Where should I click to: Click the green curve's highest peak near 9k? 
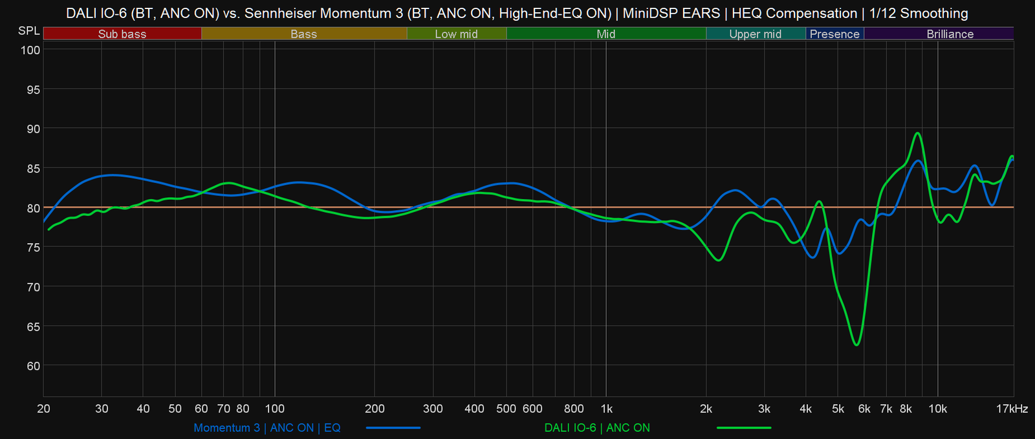coord(917,133)
